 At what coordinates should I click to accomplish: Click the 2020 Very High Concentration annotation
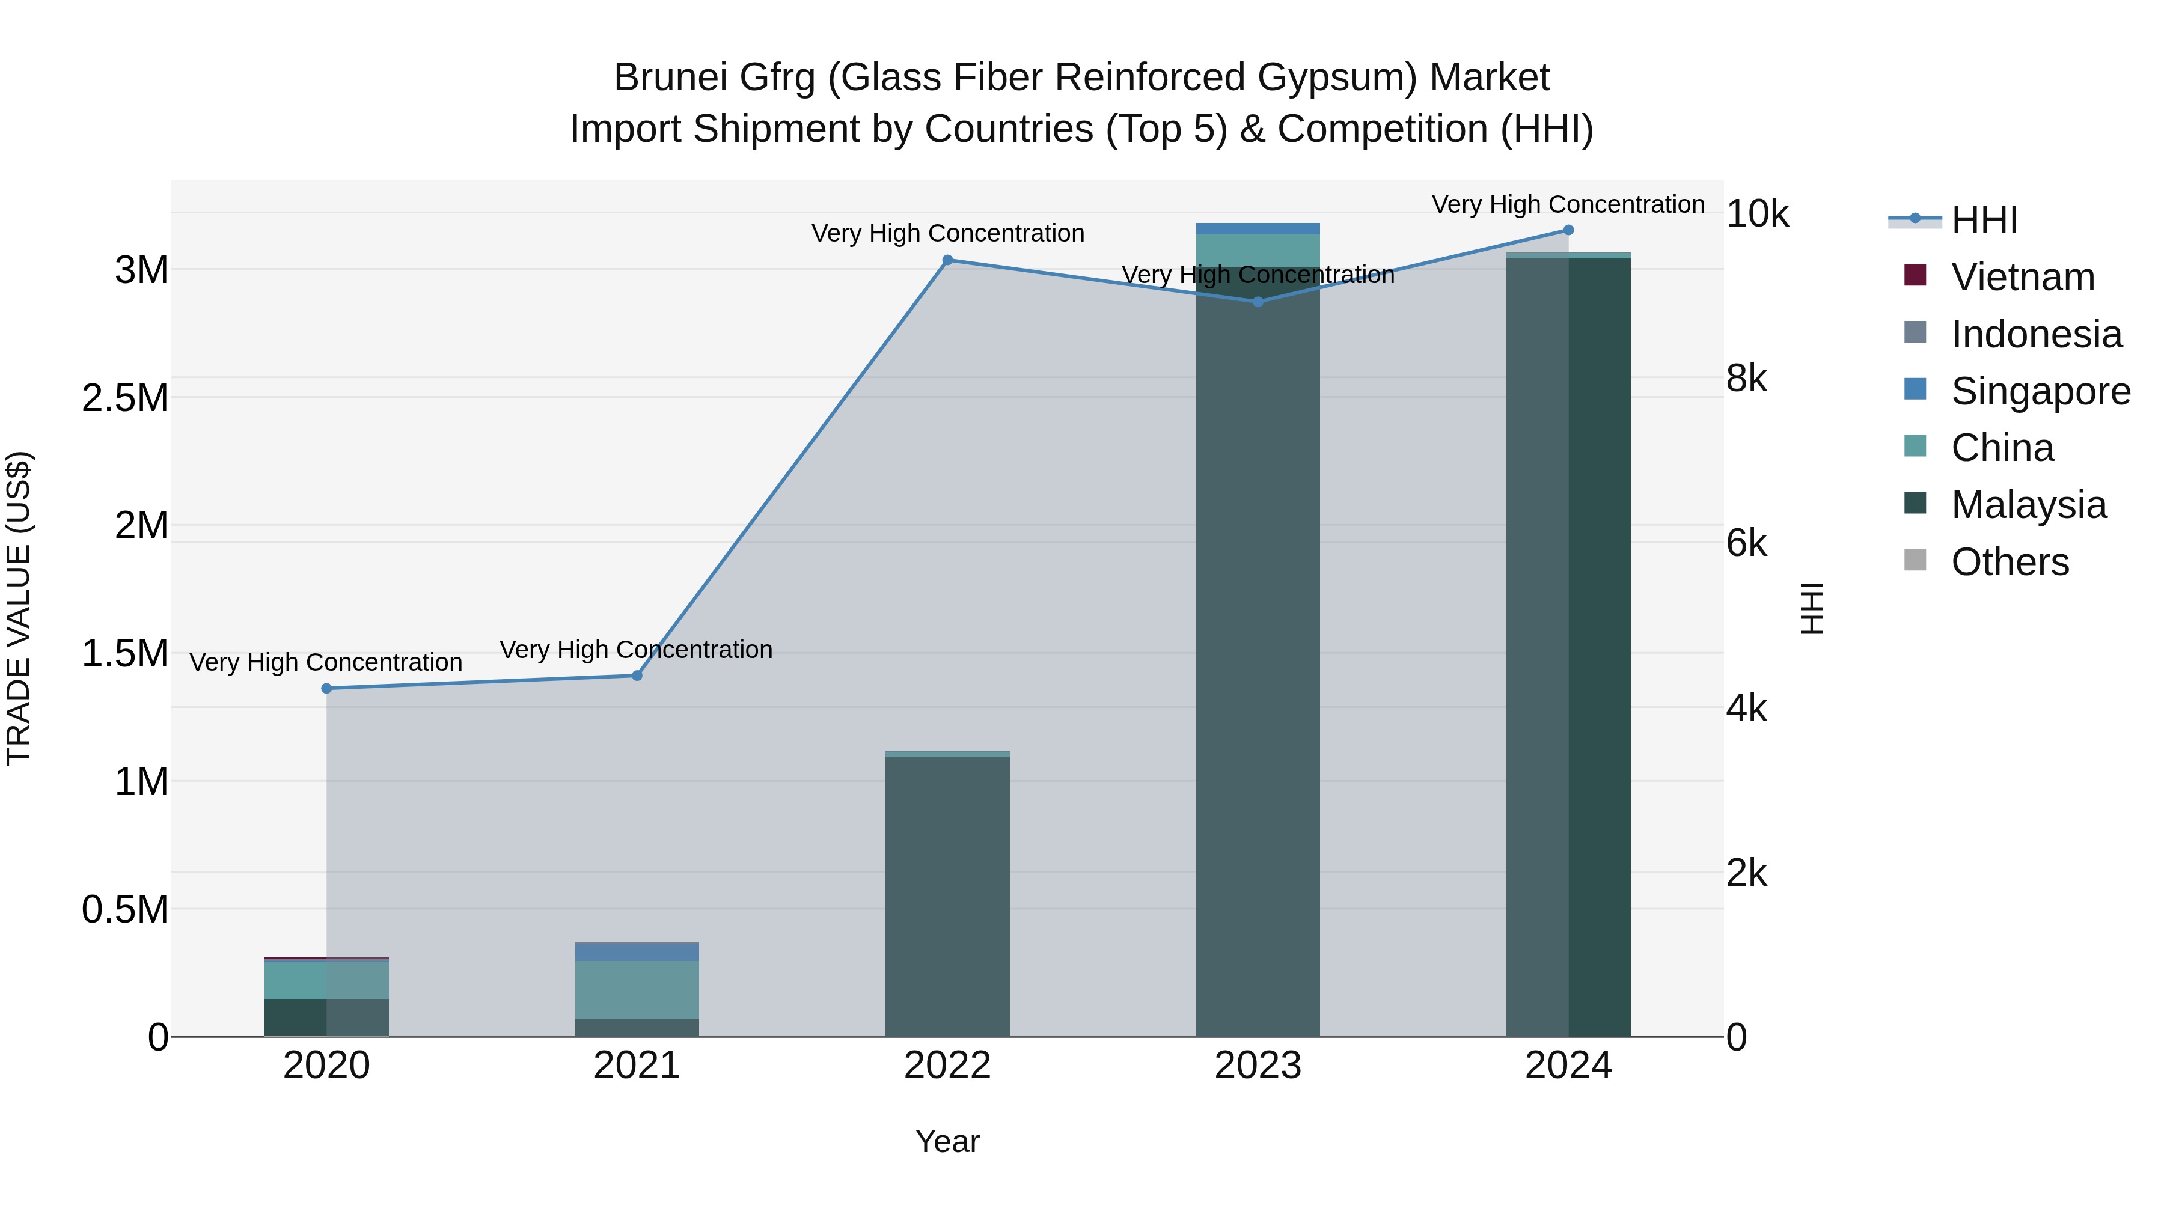coord(326,662)
